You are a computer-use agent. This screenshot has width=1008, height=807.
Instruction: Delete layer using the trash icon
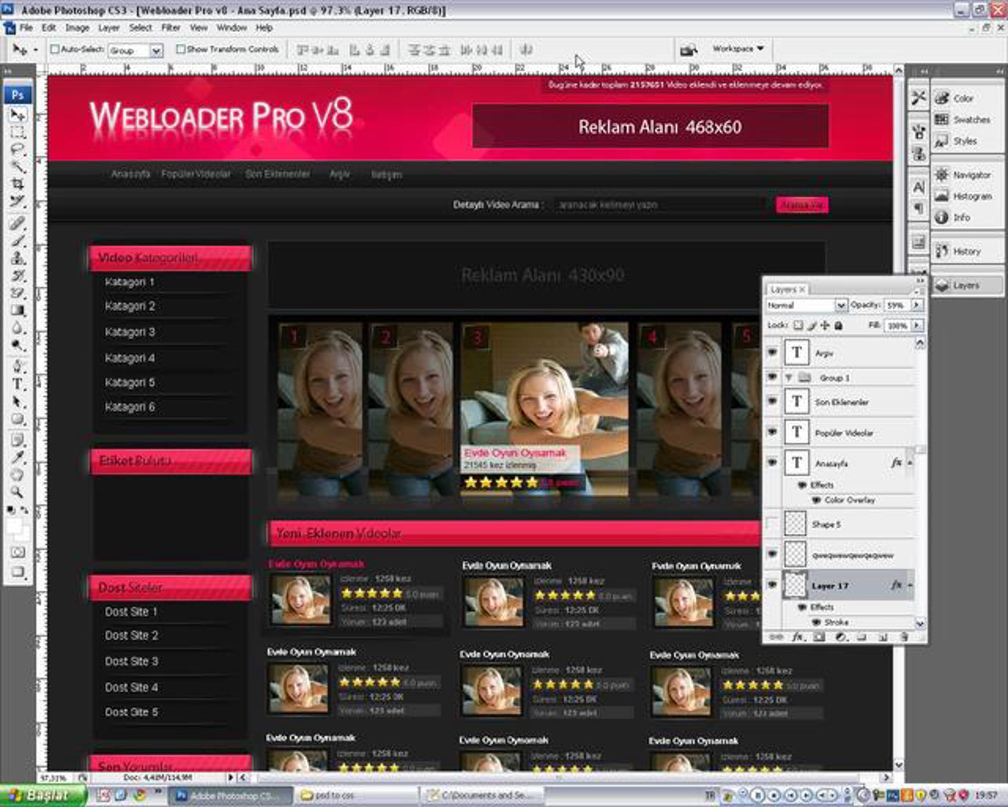[904, 637]
